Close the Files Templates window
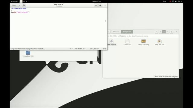The width and height of the screenshot is (193, 108). [x=176, y=32]
